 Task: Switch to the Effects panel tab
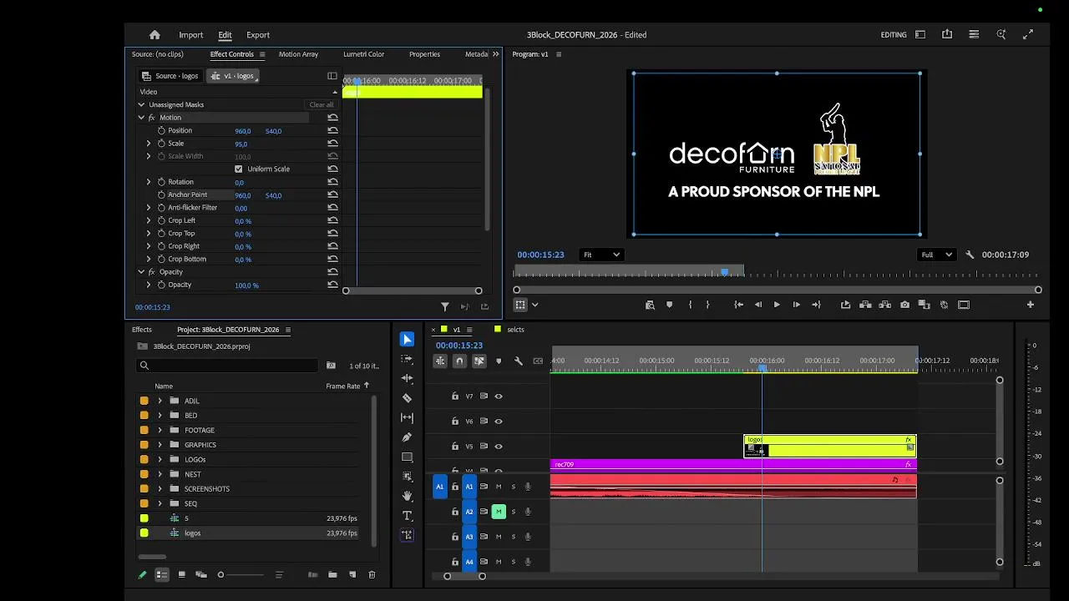coord(142,330)
